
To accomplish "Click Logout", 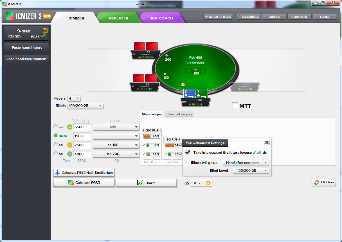I will pos(325,17).
